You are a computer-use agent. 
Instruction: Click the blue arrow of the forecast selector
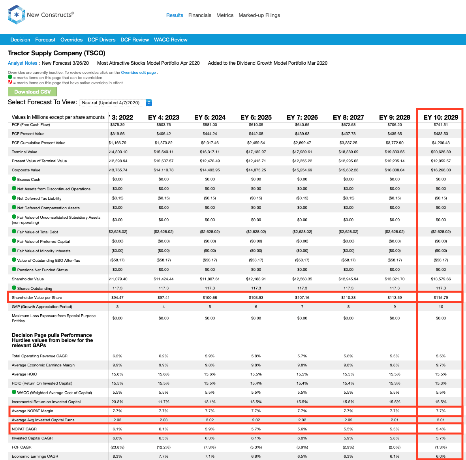[x=149, y=103]
